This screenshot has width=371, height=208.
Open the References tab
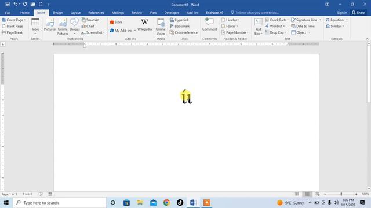tap(96, 13)
